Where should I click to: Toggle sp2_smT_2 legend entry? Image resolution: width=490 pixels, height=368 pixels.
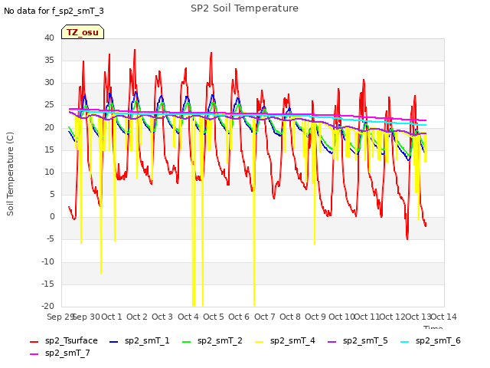[212, 340]
